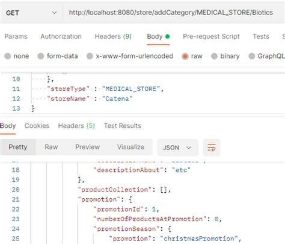Go to Pre-request Script tab

coord(211,36)
